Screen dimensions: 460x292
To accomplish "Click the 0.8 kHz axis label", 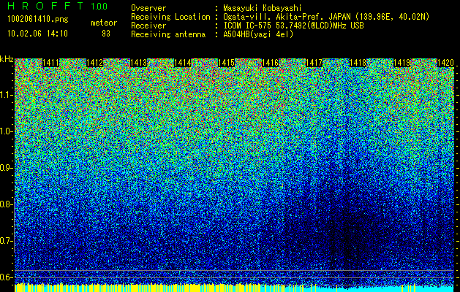I will 6,204.
